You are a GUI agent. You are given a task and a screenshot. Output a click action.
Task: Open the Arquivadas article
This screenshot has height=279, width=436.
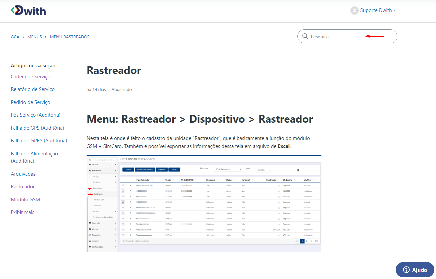point(23,174)
